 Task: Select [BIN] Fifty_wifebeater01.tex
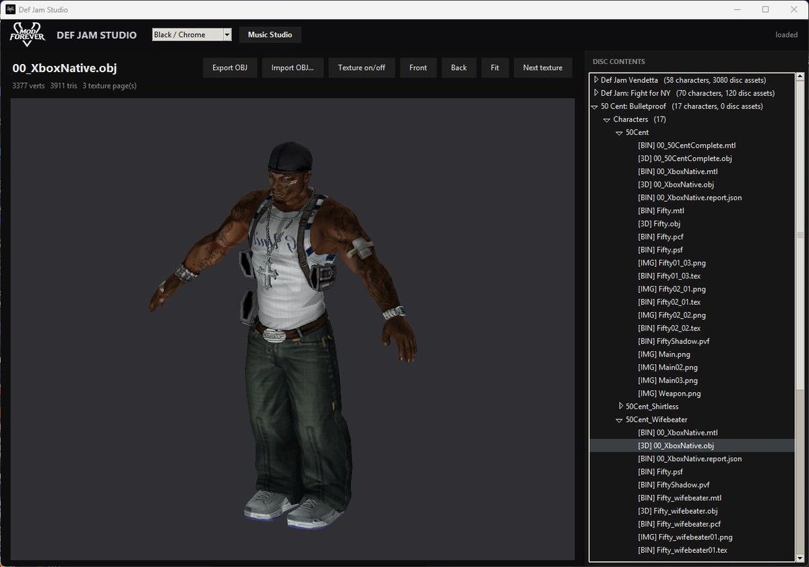[682, 550]
